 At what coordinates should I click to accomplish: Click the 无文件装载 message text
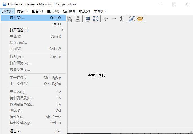tap(96, 76)
